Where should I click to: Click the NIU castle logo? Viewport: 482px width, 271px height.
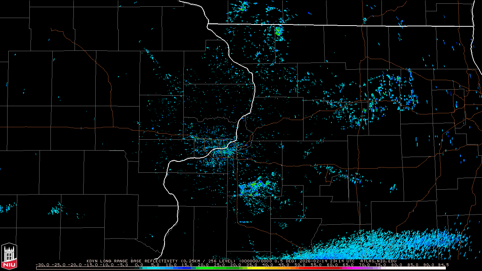click(9, 256)
